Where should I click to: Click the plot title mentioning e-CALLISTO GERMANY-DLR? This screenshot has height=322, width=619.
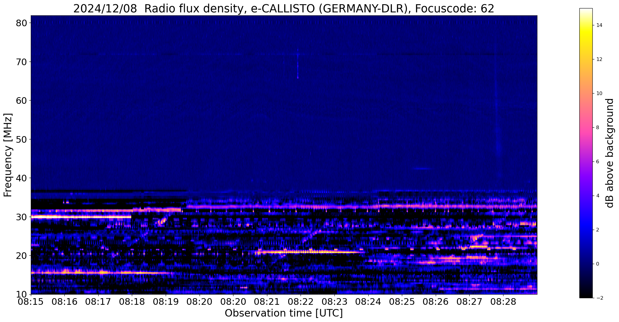click(x=284, y=8)
